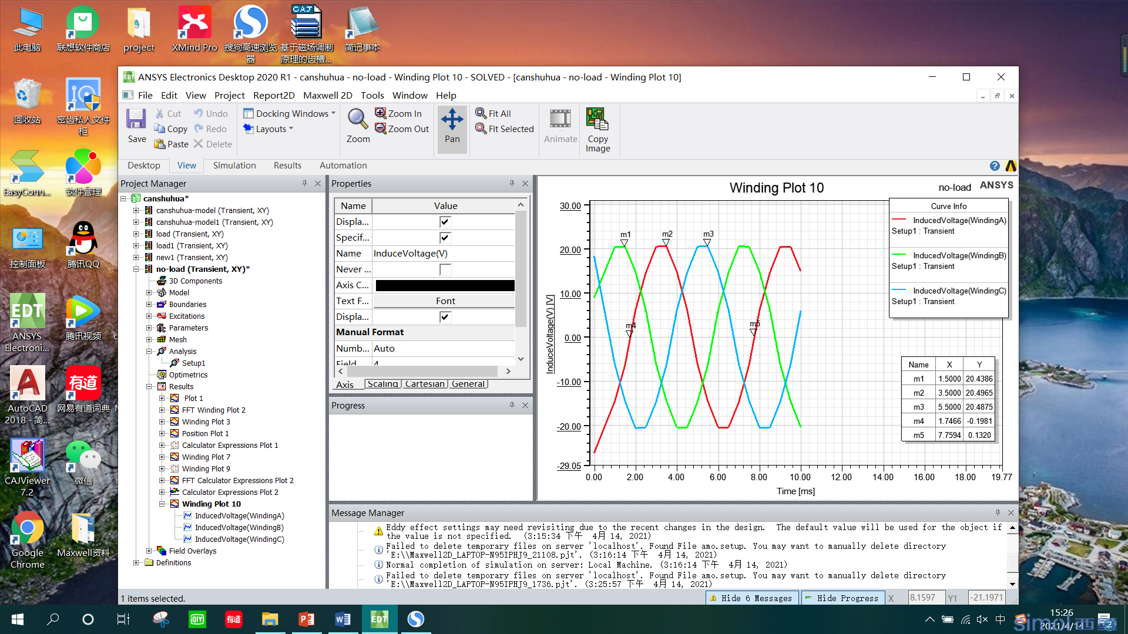Click the Delete tool

point(213,144)
